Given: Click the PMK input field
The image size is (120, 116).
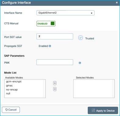Looking at the screenshot, I should pos(55,62).
